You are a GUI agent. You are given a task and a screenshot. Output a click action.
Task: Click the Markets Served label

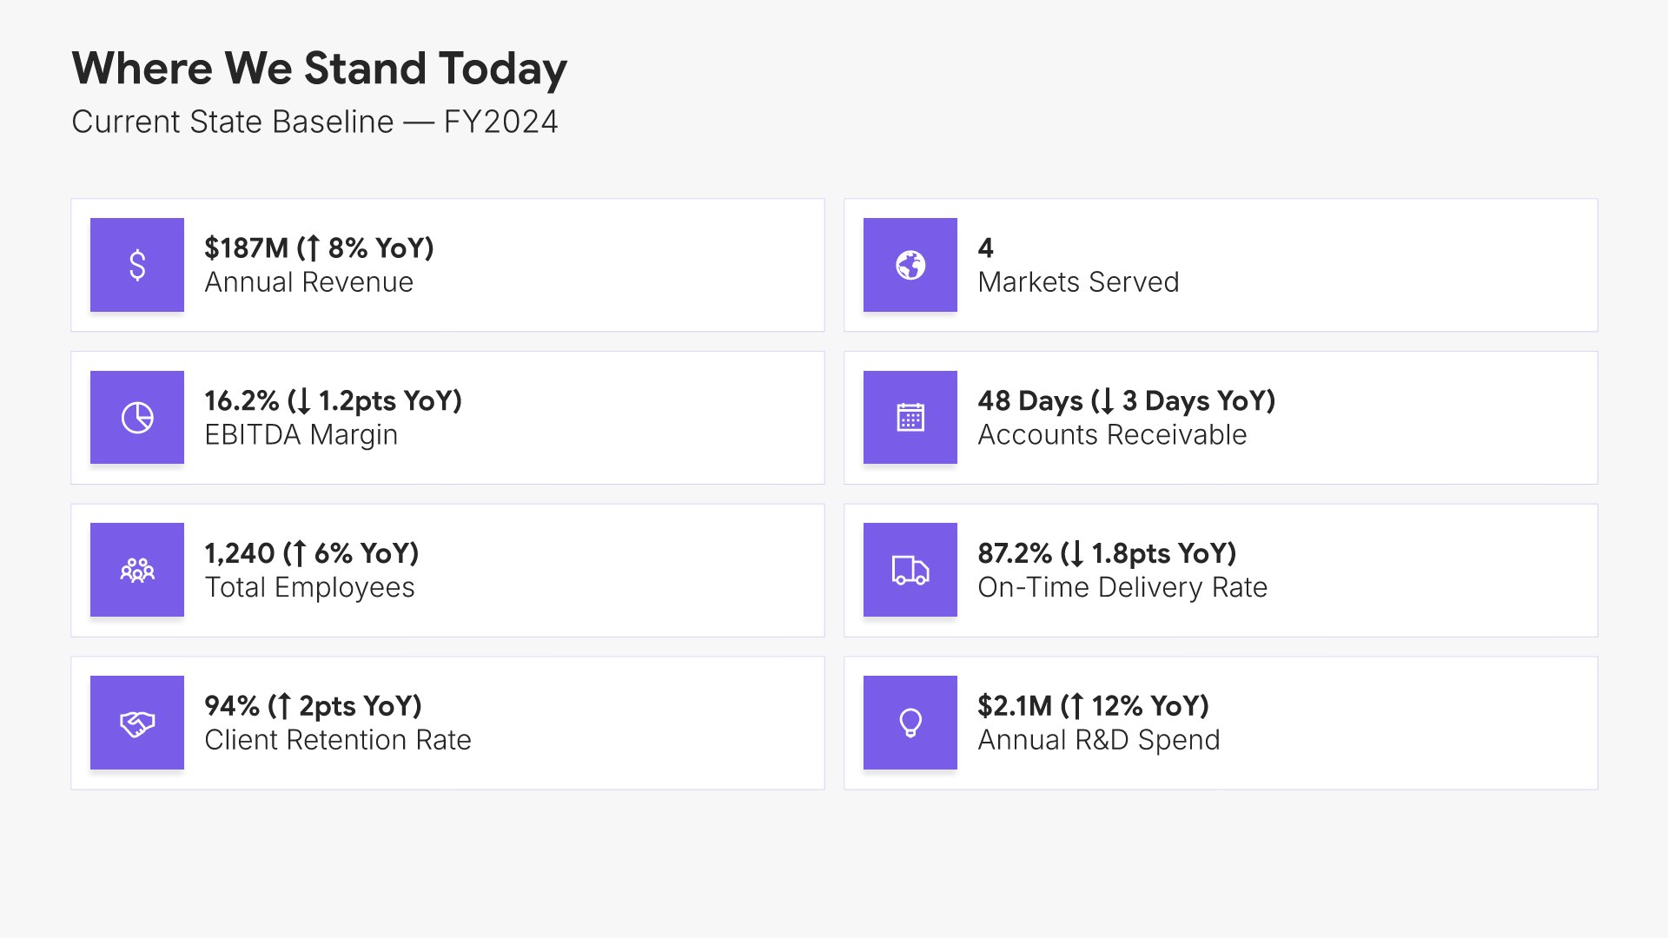tap(1078, 282)
